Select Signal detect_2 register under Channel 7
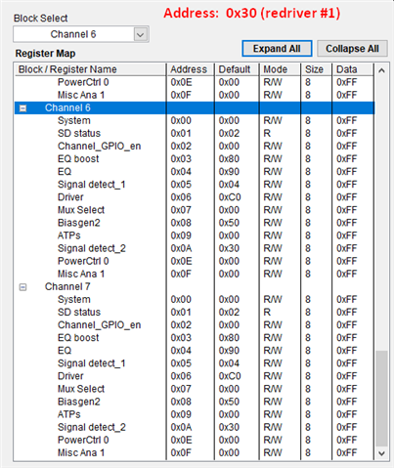Viewport: 394px width, 468px height. (92, 427)
